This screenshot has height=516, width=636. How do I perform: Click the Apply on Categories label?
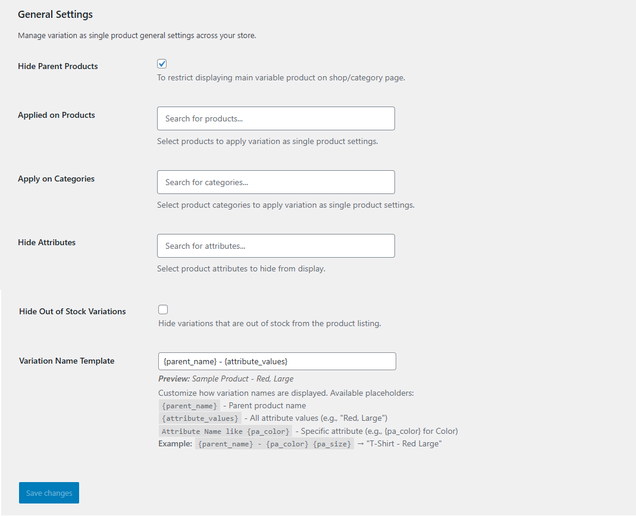coord(56,179)
